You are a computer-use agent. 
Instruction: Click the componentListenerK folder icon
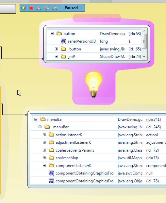coord(51,165)
